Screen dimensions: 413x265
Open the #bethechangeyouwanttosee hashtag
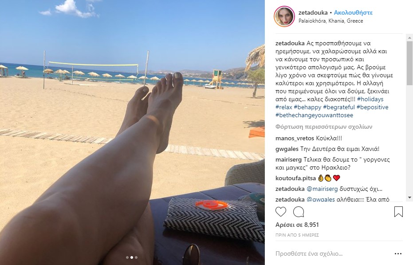tap(314, 115)
